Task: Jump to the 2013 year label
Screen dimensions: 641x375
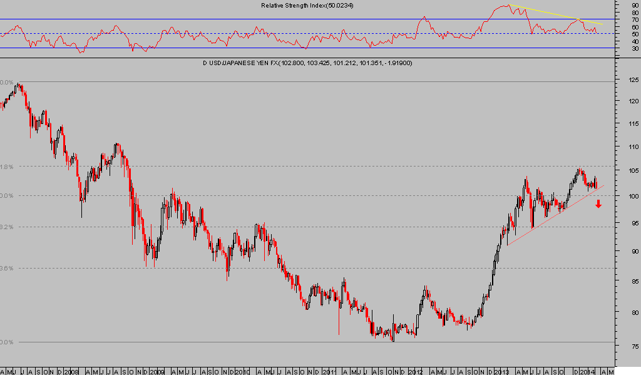Action: pyautogui.click(x=501, y=371)
